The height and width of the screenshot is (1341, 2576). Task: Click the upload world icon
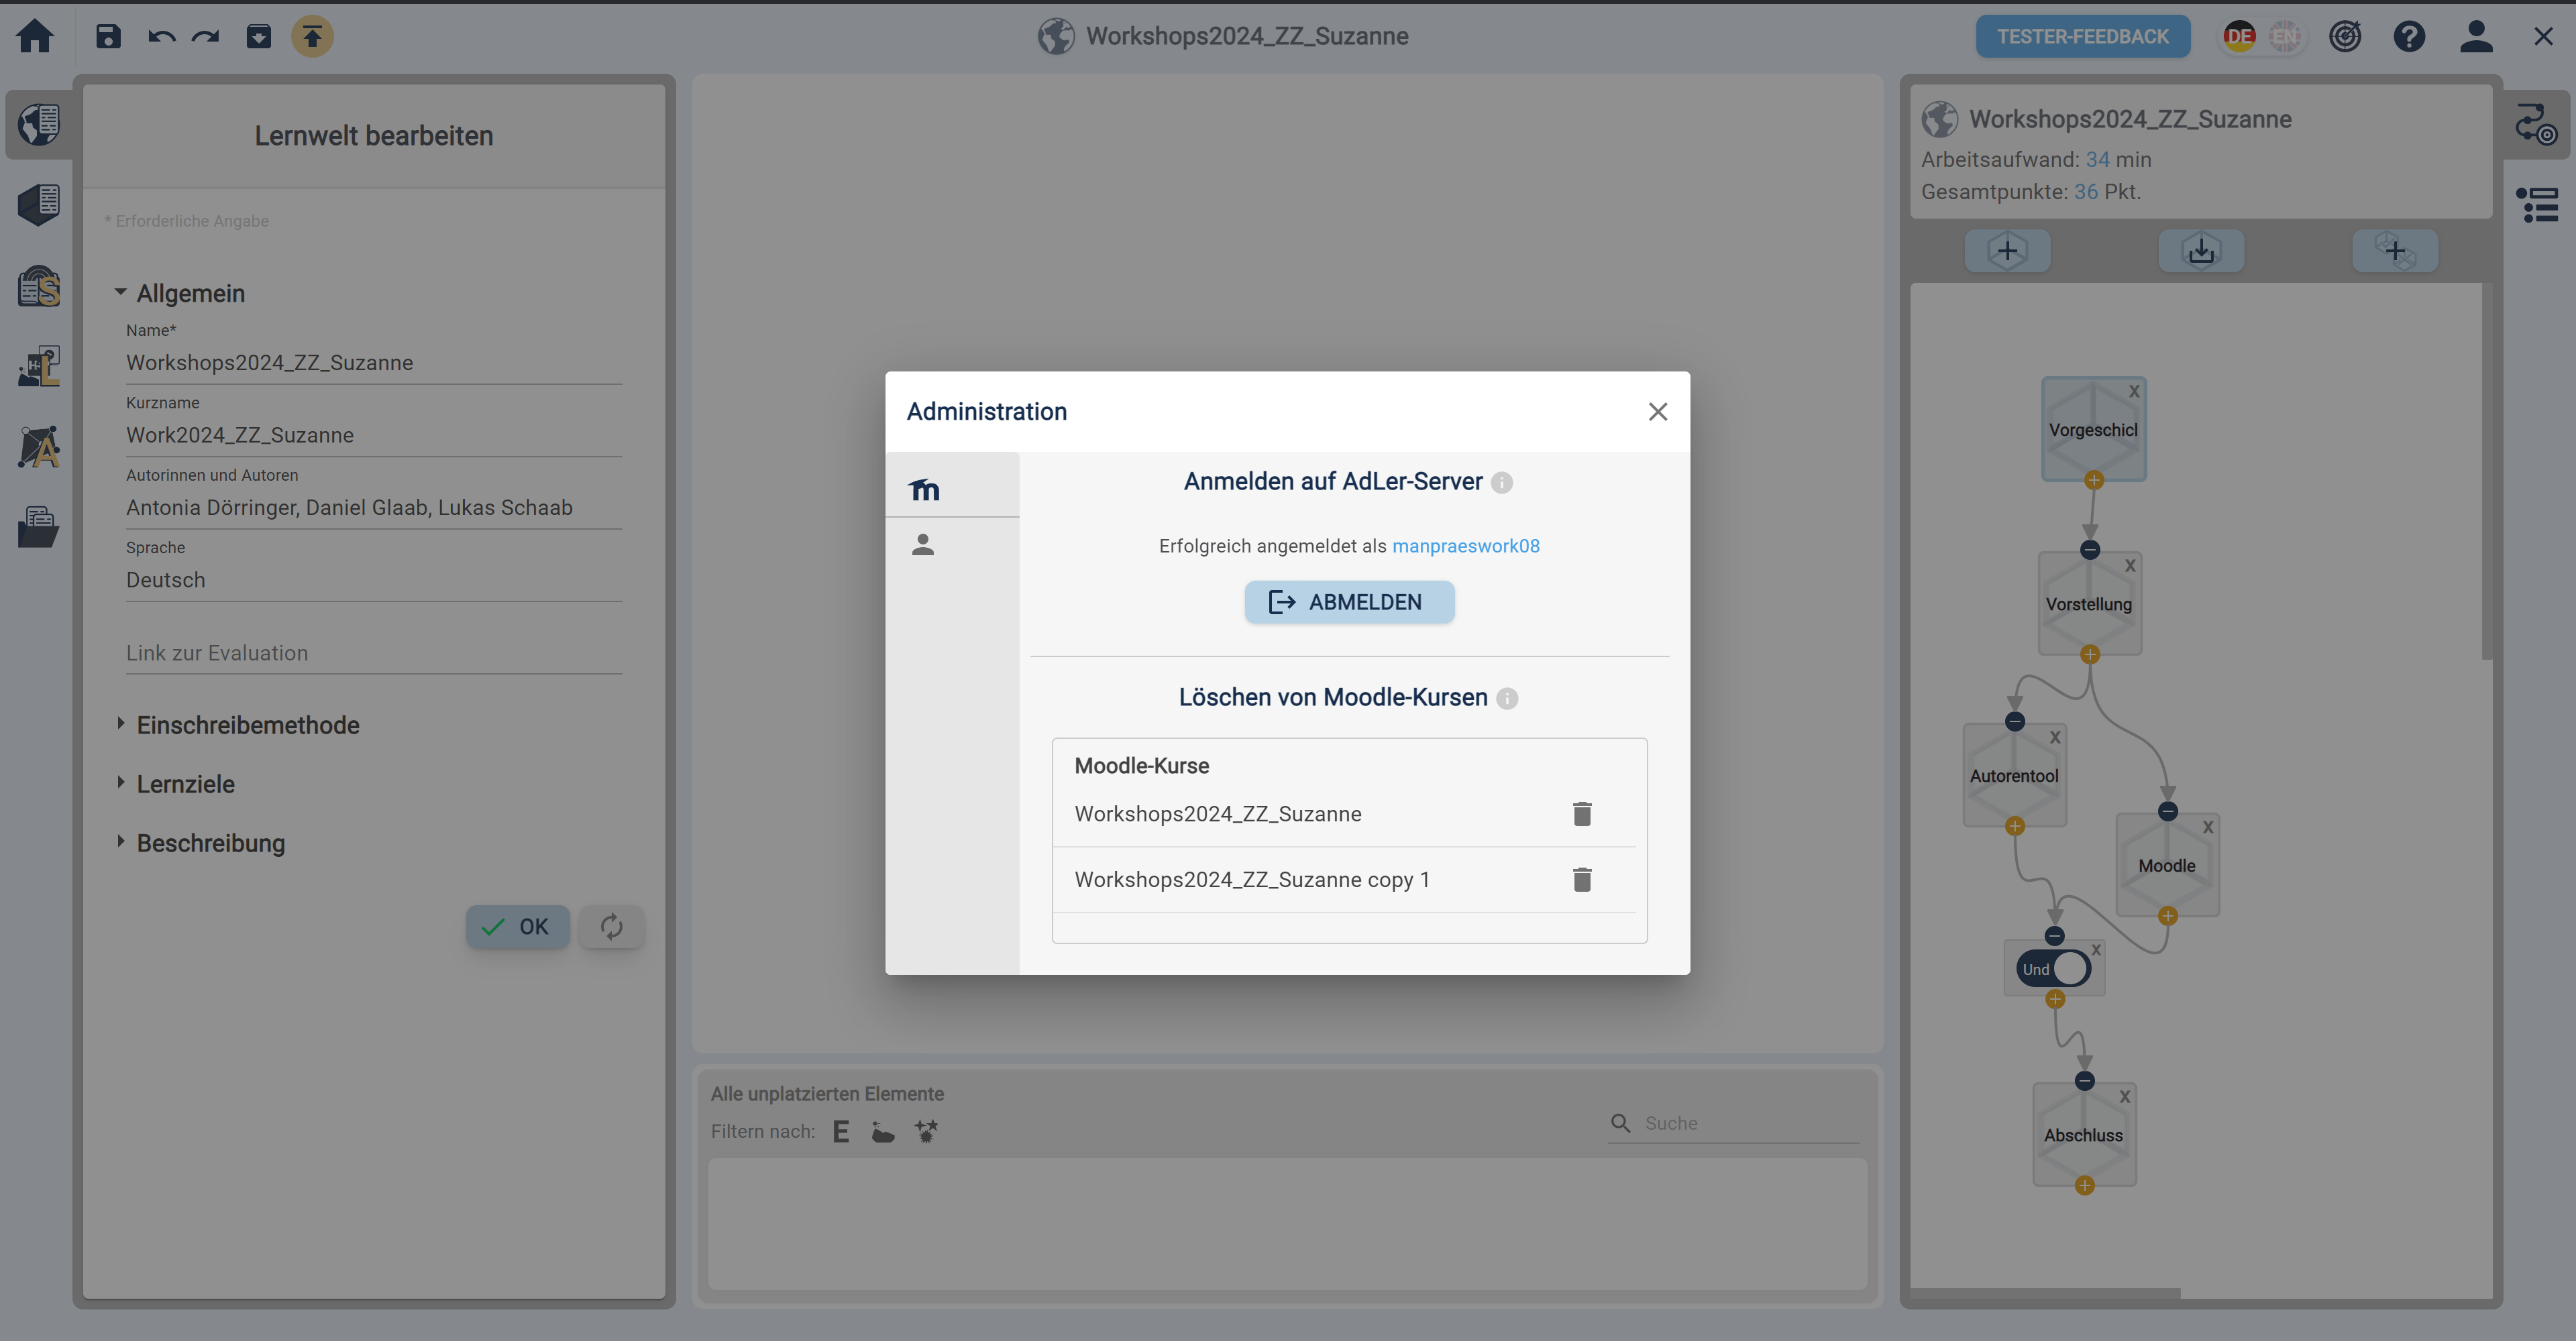(x=312, y=37)
